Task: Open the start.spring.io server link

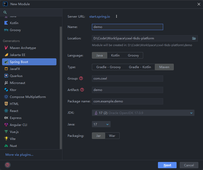Action: pyautogui.click(x=100, y=17)
